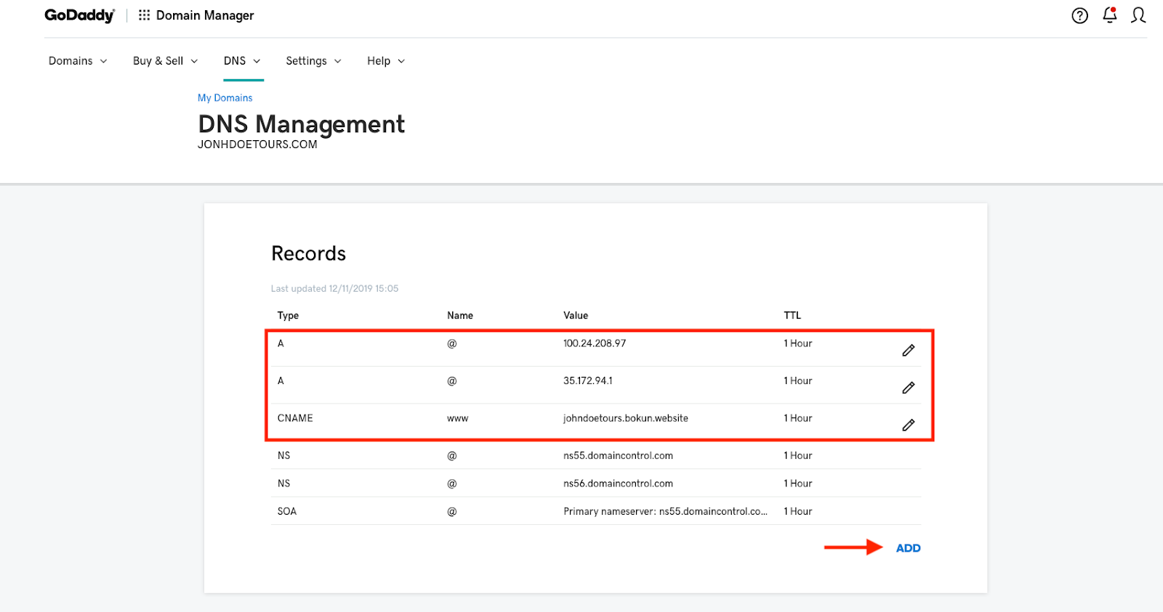Click the DNS Management heading
This screenshot has width=1163, height=612.
[301, 124]
